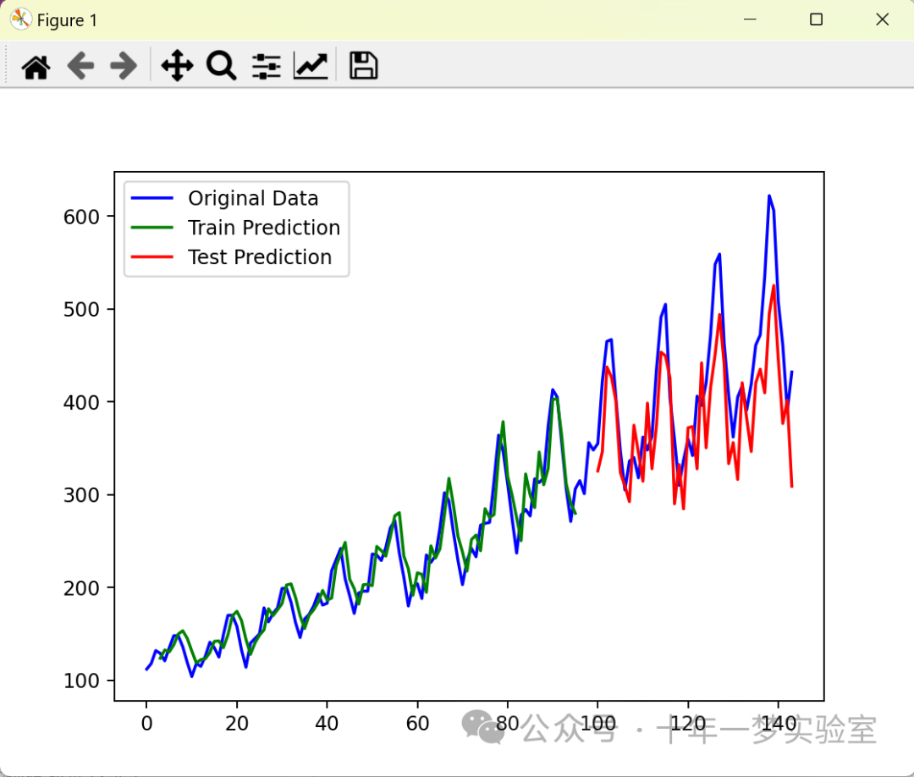
Task: Click the y-axis tick label 300
Action: tap(81, 495)
